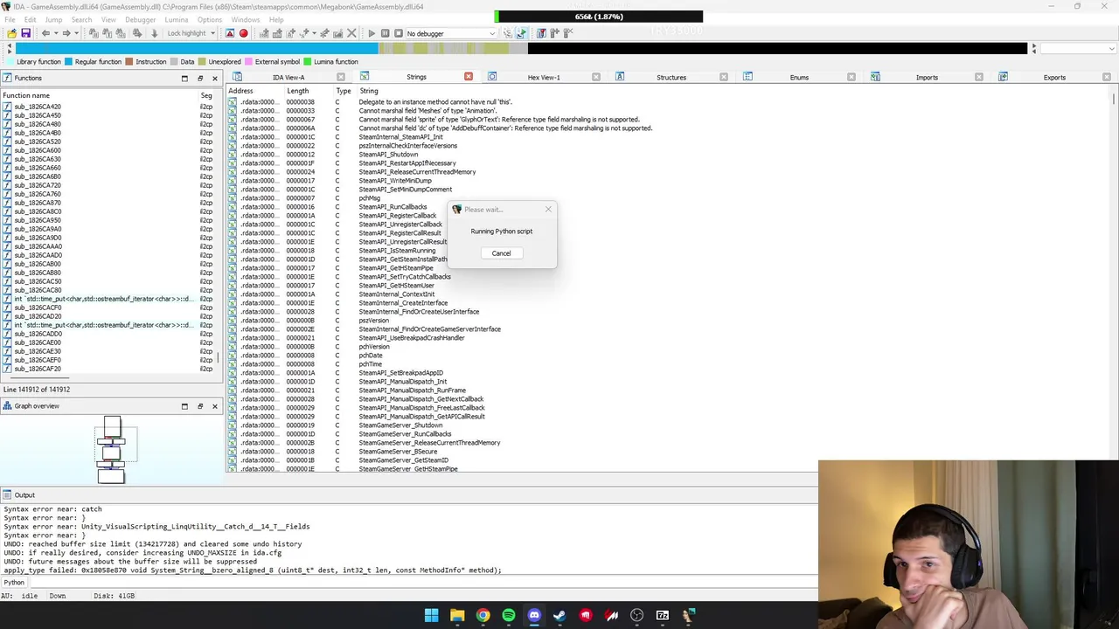Click the Save database floppy icon
1119x629 pixels.
click(25, 33)
